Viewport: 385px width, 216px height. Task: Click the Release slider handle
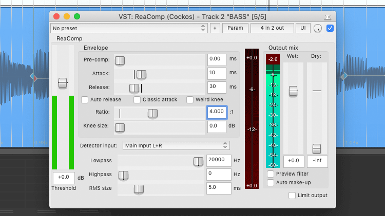tap(134, 88)
